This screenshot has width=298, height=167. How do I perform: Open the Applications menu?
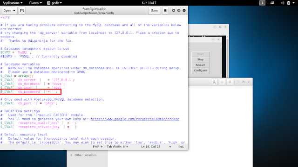pos(13,3)
